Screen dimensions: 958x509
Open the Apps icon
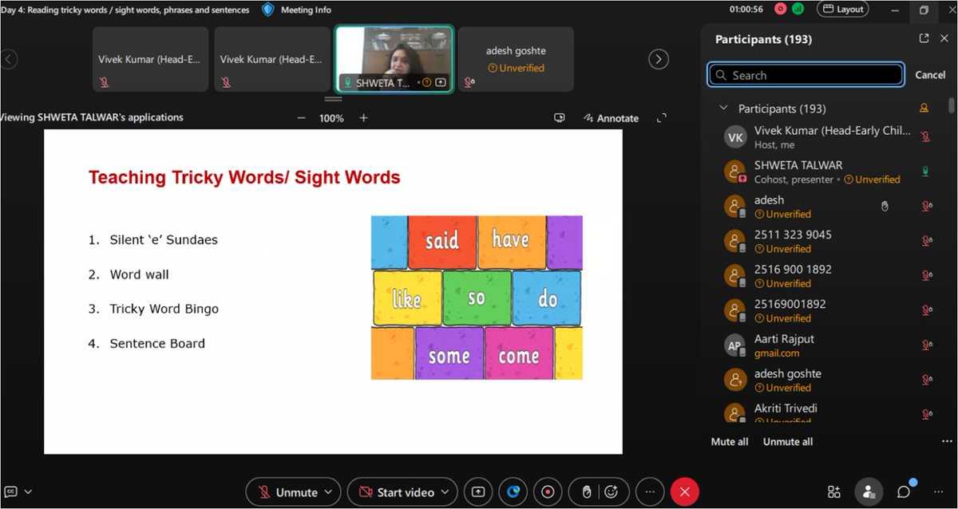click(x=834, y=492)
